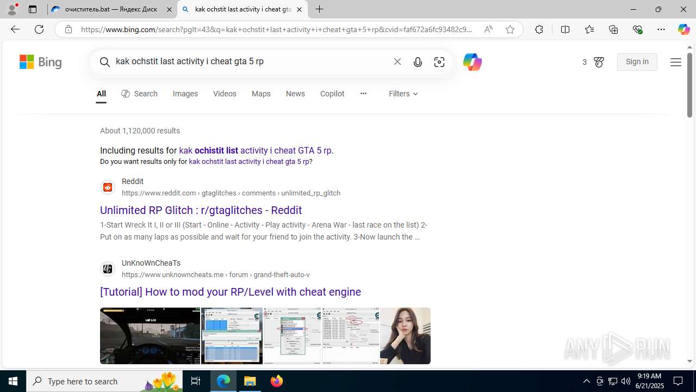Go back to previous page
This screenshot has width=696, height=392.
pos(15,29)
